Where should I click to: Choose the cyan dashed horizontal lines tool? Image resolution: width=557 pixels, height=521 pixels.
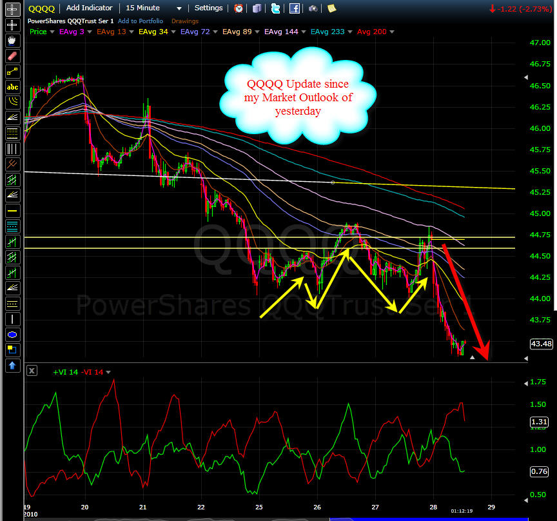12,226
